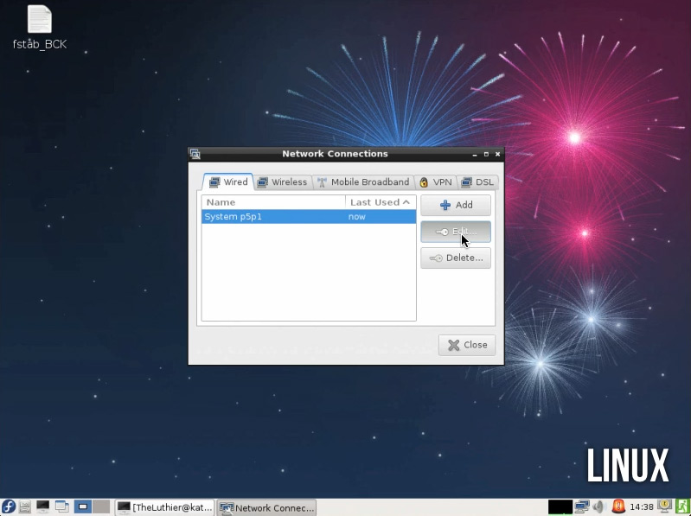Switch to the Wireless tab
The image size is (691, 516).
(x=283, y=182)
